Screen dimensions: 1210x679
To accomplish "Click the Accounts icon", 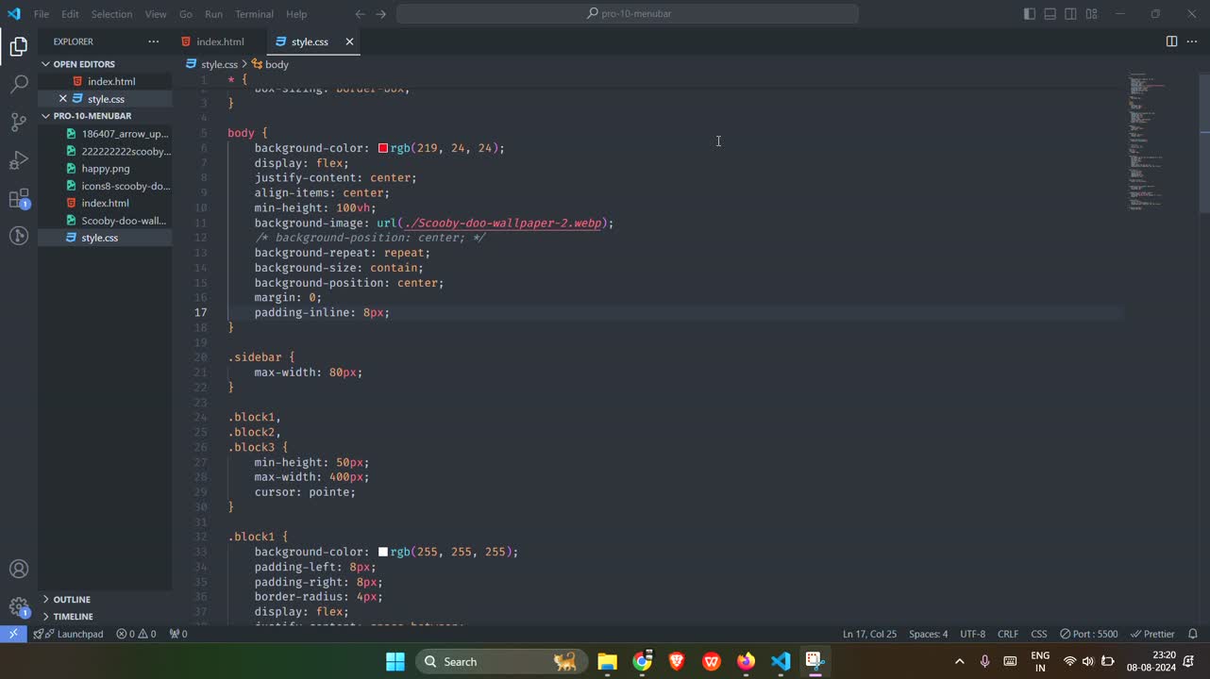I will (19, 570).
